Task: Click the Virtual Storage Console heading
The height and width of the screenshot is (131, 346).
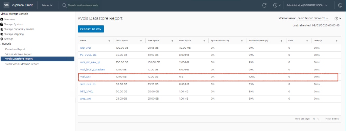Action: [x=14, y=14]
